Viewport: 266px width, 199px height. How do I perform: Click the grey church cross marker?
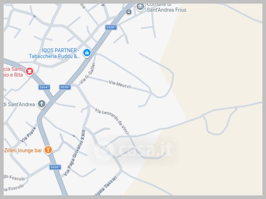coord(42,104)
